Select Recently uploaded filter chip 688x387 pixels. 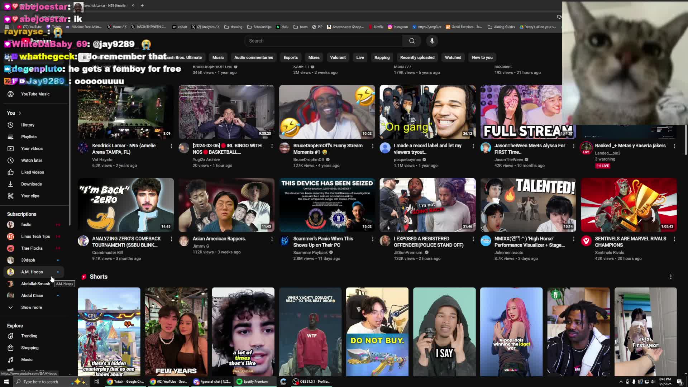(x=417, y=57)
